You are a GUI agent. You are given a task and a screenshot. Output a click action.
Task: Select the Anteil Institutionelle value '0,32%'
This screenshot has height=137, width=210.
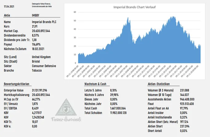click(184, 117)
